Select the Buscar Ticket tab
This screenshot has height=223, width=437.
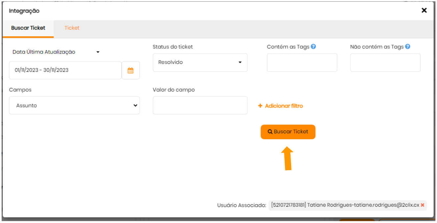[28, 28]
